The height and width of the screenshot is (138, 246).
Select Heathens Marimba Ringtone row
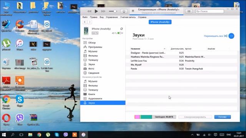click(x=182, y=57)
